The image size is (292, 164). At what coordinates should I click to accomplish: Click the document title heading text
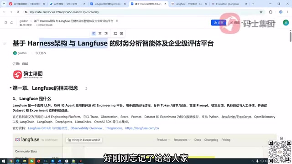point(113,43)
